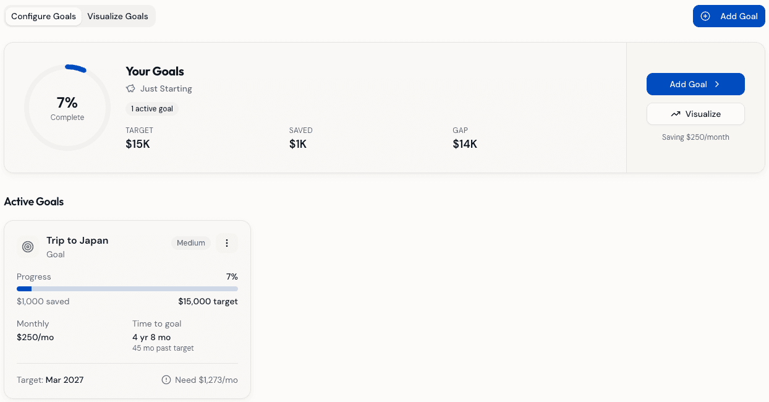The image size is (769, 402).
Task: Toggle the Just Starting status label
Action: pyautogui.click(x=166, y=88)
